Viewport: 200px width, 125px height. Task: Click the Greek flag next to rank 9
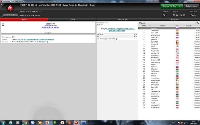pos(177,47)
